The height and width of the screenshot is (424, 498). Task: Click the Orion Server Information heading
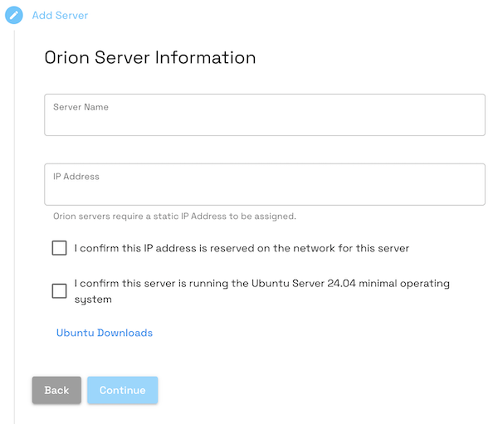click(150, 57)
